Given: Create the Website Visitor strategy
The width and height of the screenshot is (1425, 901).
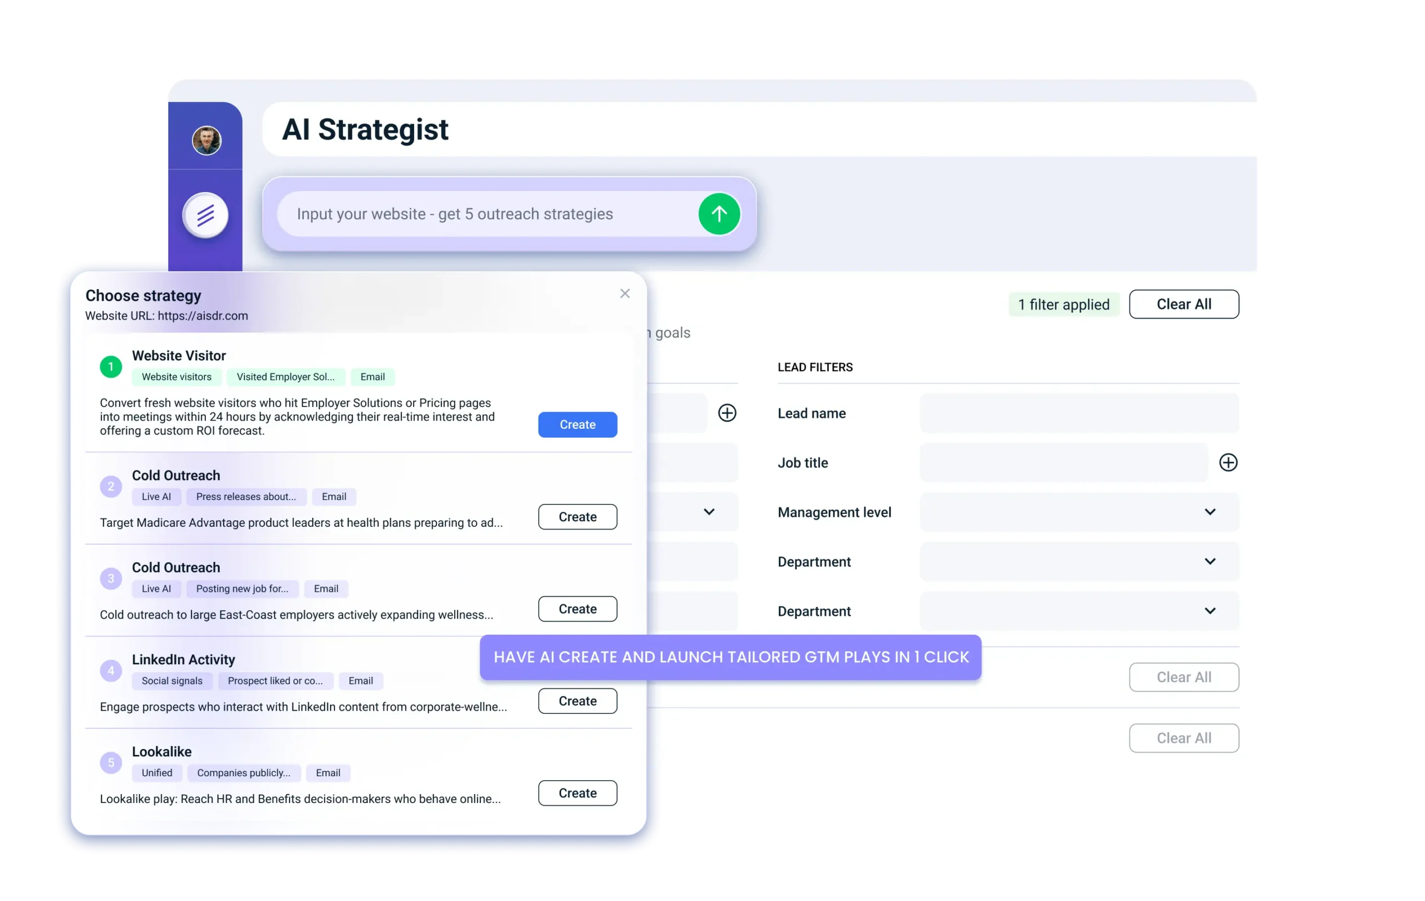Looking at the screenshot, I should coord(577,424).
